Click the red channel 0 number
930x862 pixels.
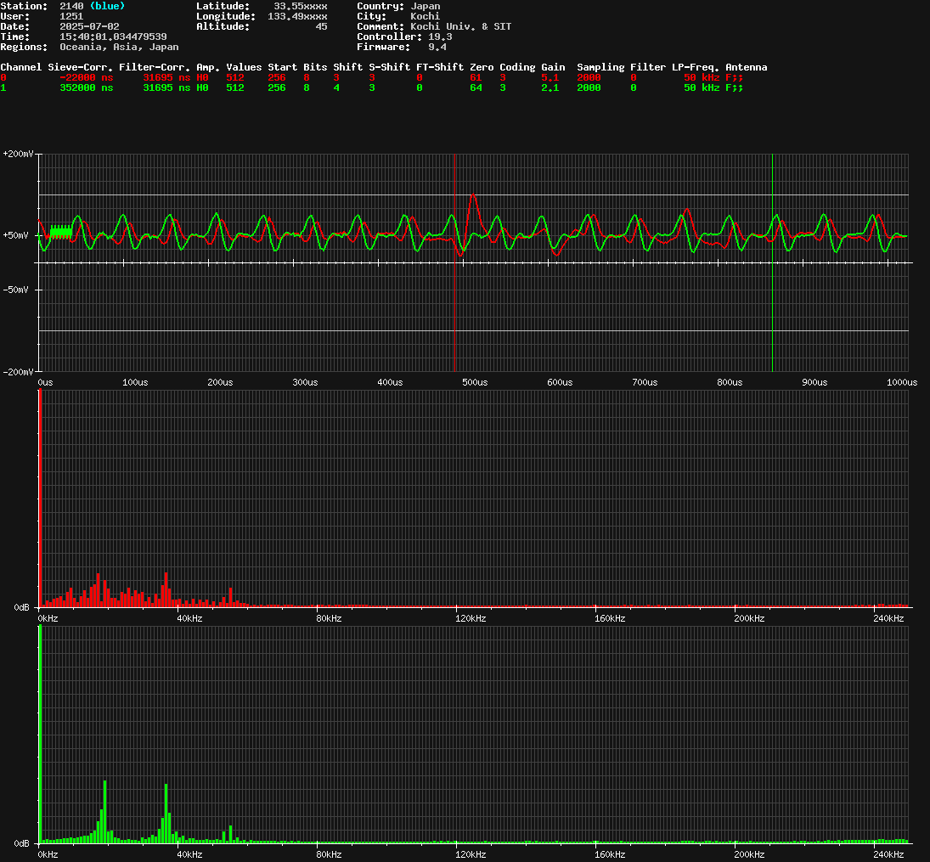(3, 77)
